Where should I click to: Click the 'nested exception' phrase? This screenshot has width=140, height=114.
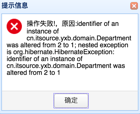point(103,45)
